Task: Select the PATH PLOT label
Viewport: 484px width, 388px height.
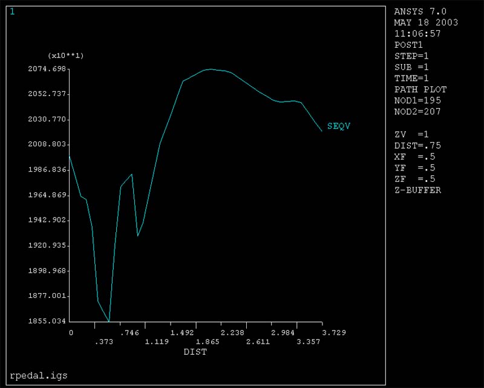Action: pyautogui.click(x=420, y=89)
